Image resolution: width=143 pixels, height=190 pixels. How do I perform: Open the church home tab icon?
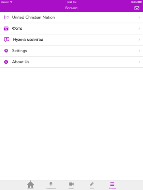coord(31,185)
